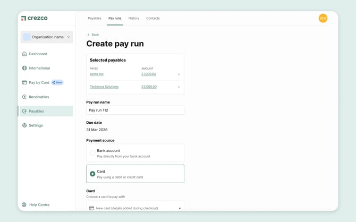Viewport: 356px width, 222px height.
Task: Open Help Centre icon
Action: [24, 204]
